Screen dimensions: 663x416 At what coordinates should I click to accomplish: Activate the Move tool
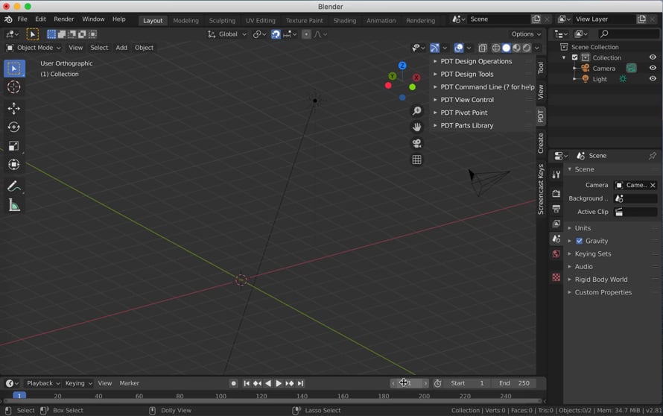click(13, 108)
